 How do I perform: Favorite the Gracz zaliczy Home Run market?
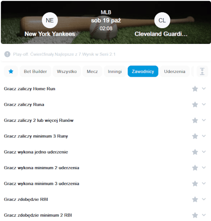[195, 89]
